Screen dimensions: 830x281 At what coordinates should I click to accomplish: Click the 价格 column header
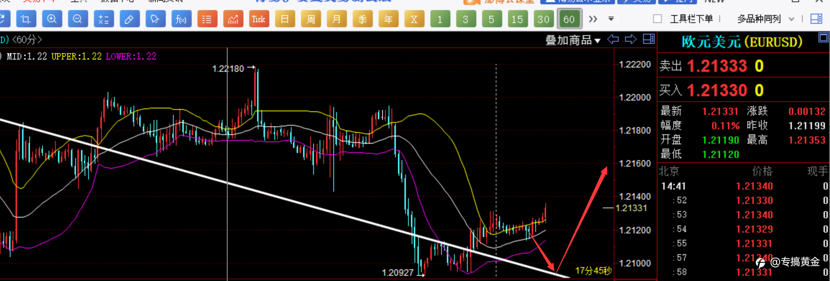(x=762, y=171)
